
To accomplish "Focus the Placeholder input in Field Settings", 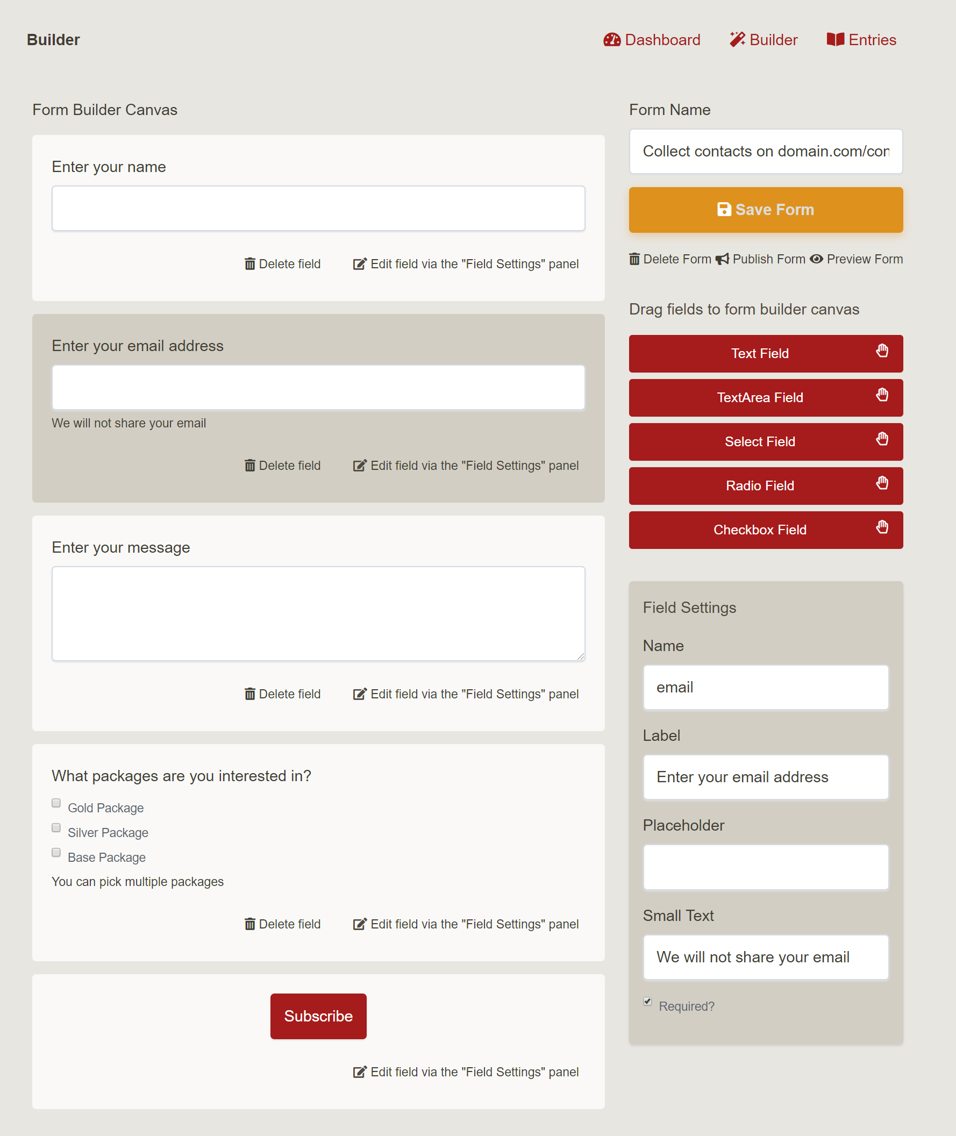I will click(x=765, y=867).
